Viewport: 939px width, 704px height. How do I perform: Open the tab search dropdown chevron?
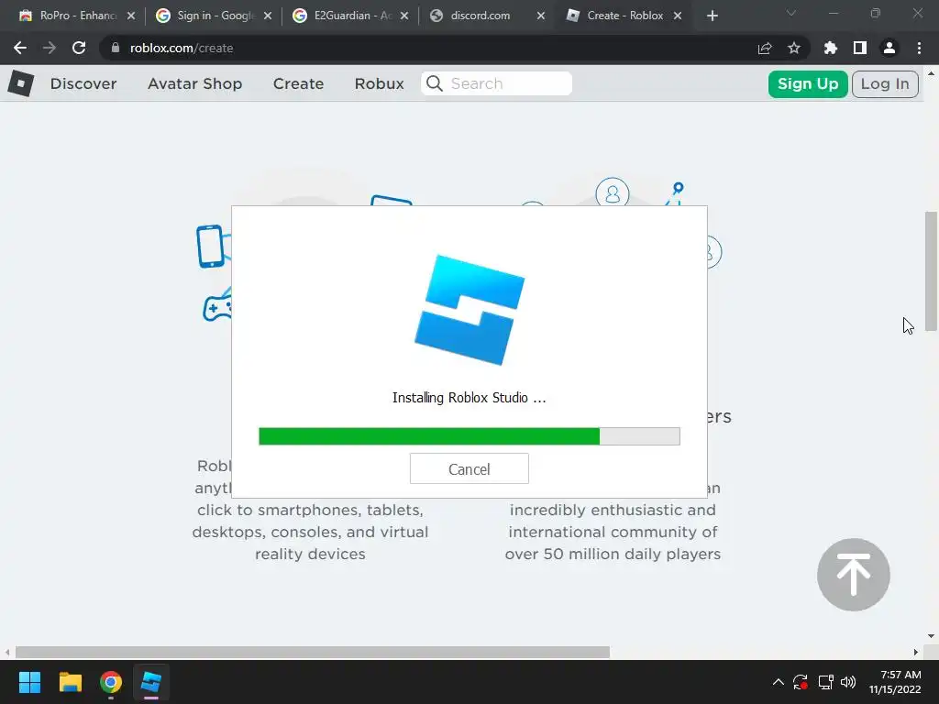[x=791, y=13]
